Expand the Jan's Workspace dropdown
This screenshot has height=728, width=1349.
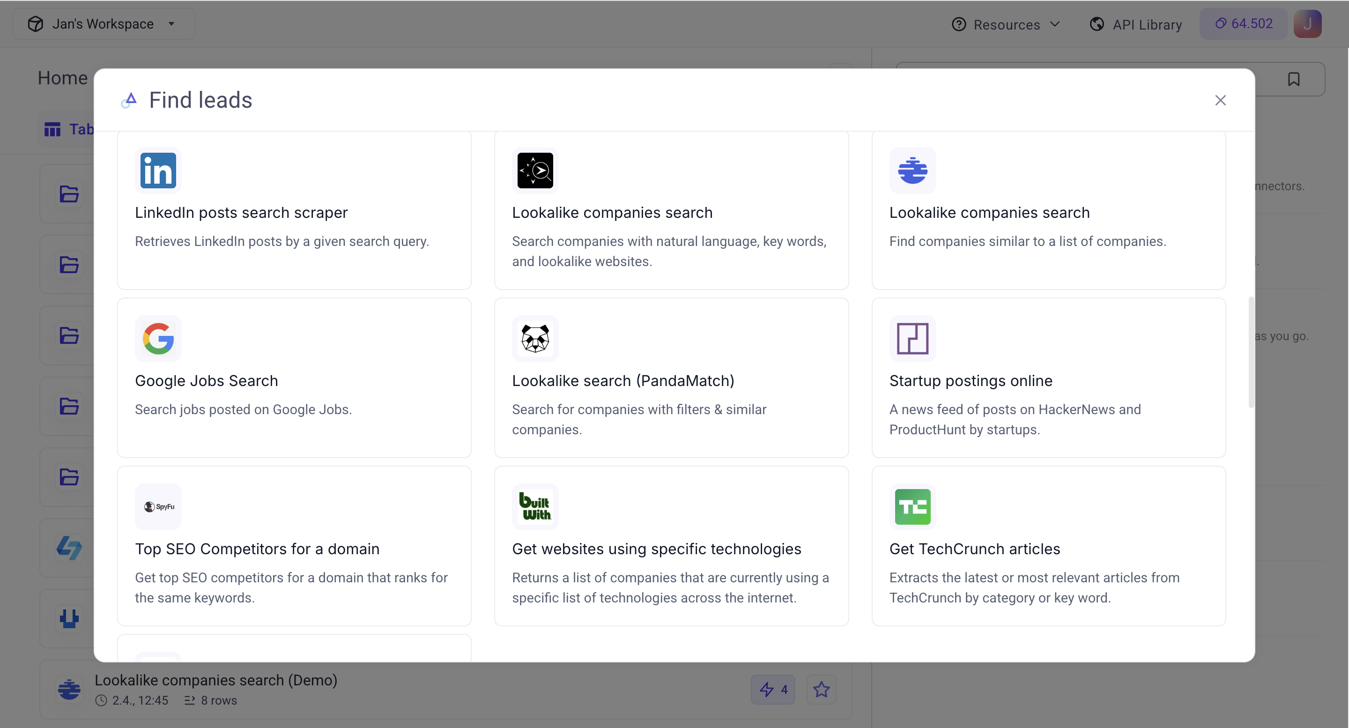pos(104,23)
